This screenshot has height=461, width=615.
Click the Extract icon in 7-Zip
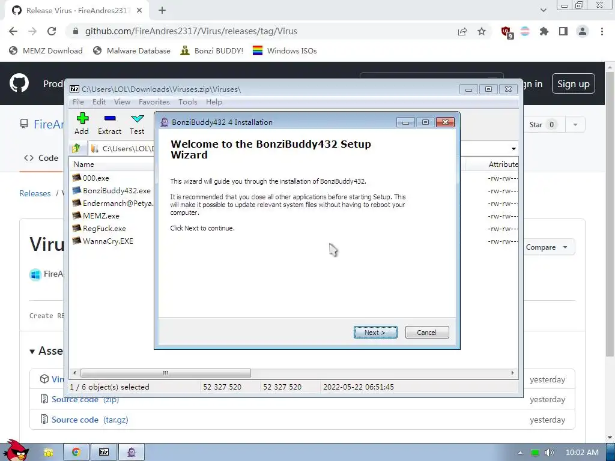pos(109,124)
